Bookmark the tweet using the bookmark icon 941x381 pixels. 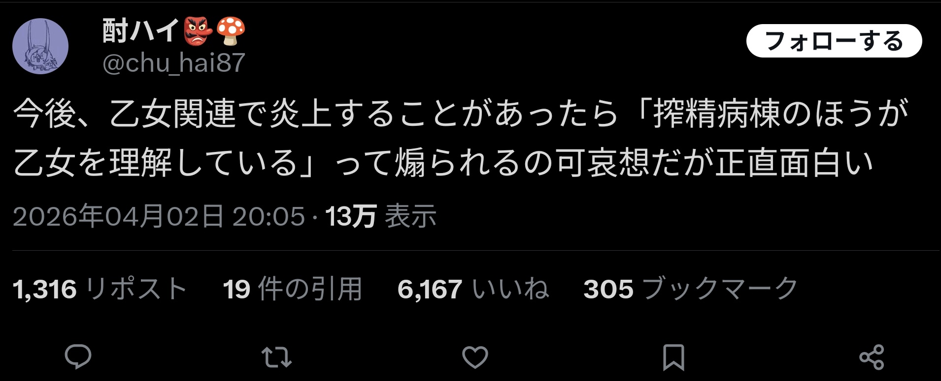tap(673, 357)
